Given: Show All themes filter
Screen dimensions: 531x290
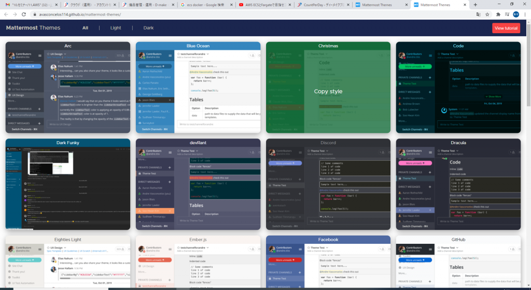Looking at the screenshot, I should pyautogui.click(x=86, y=28).
